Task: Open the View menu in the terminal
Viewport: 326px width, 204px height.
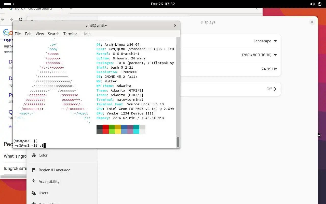Action: pyautogui.click(x=40, y=34)
